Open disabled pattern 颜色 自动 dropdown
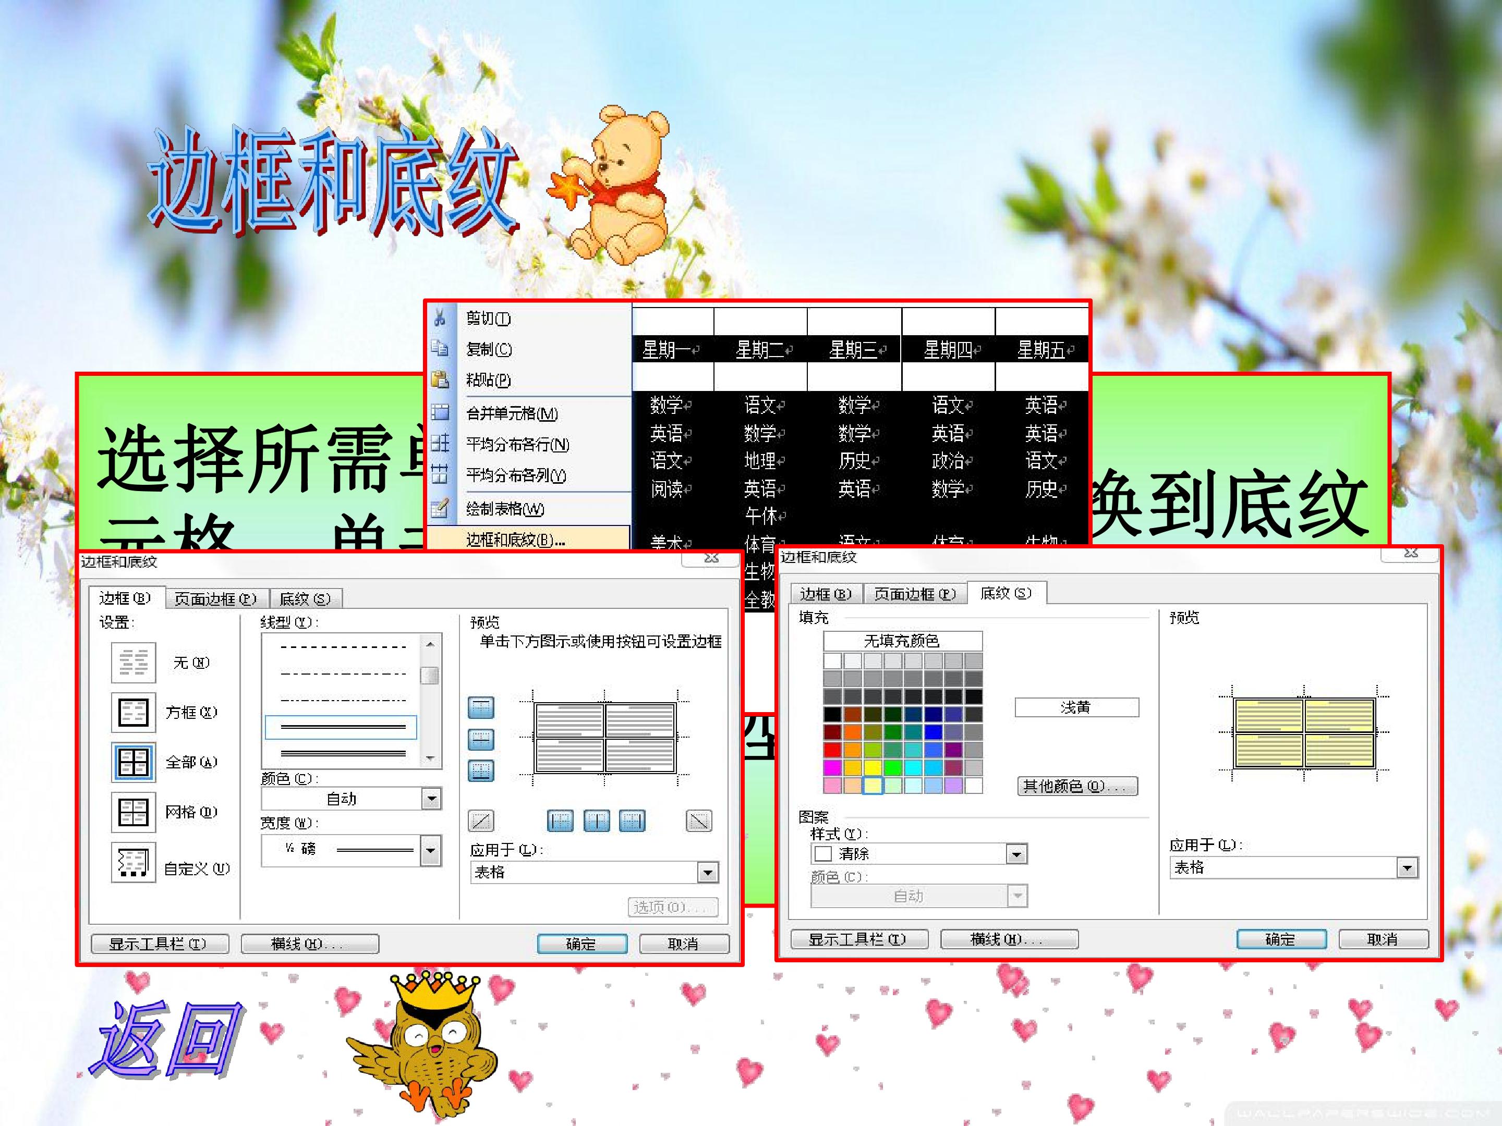This screenshot has height=1126, width=1502. (1016, 896)
